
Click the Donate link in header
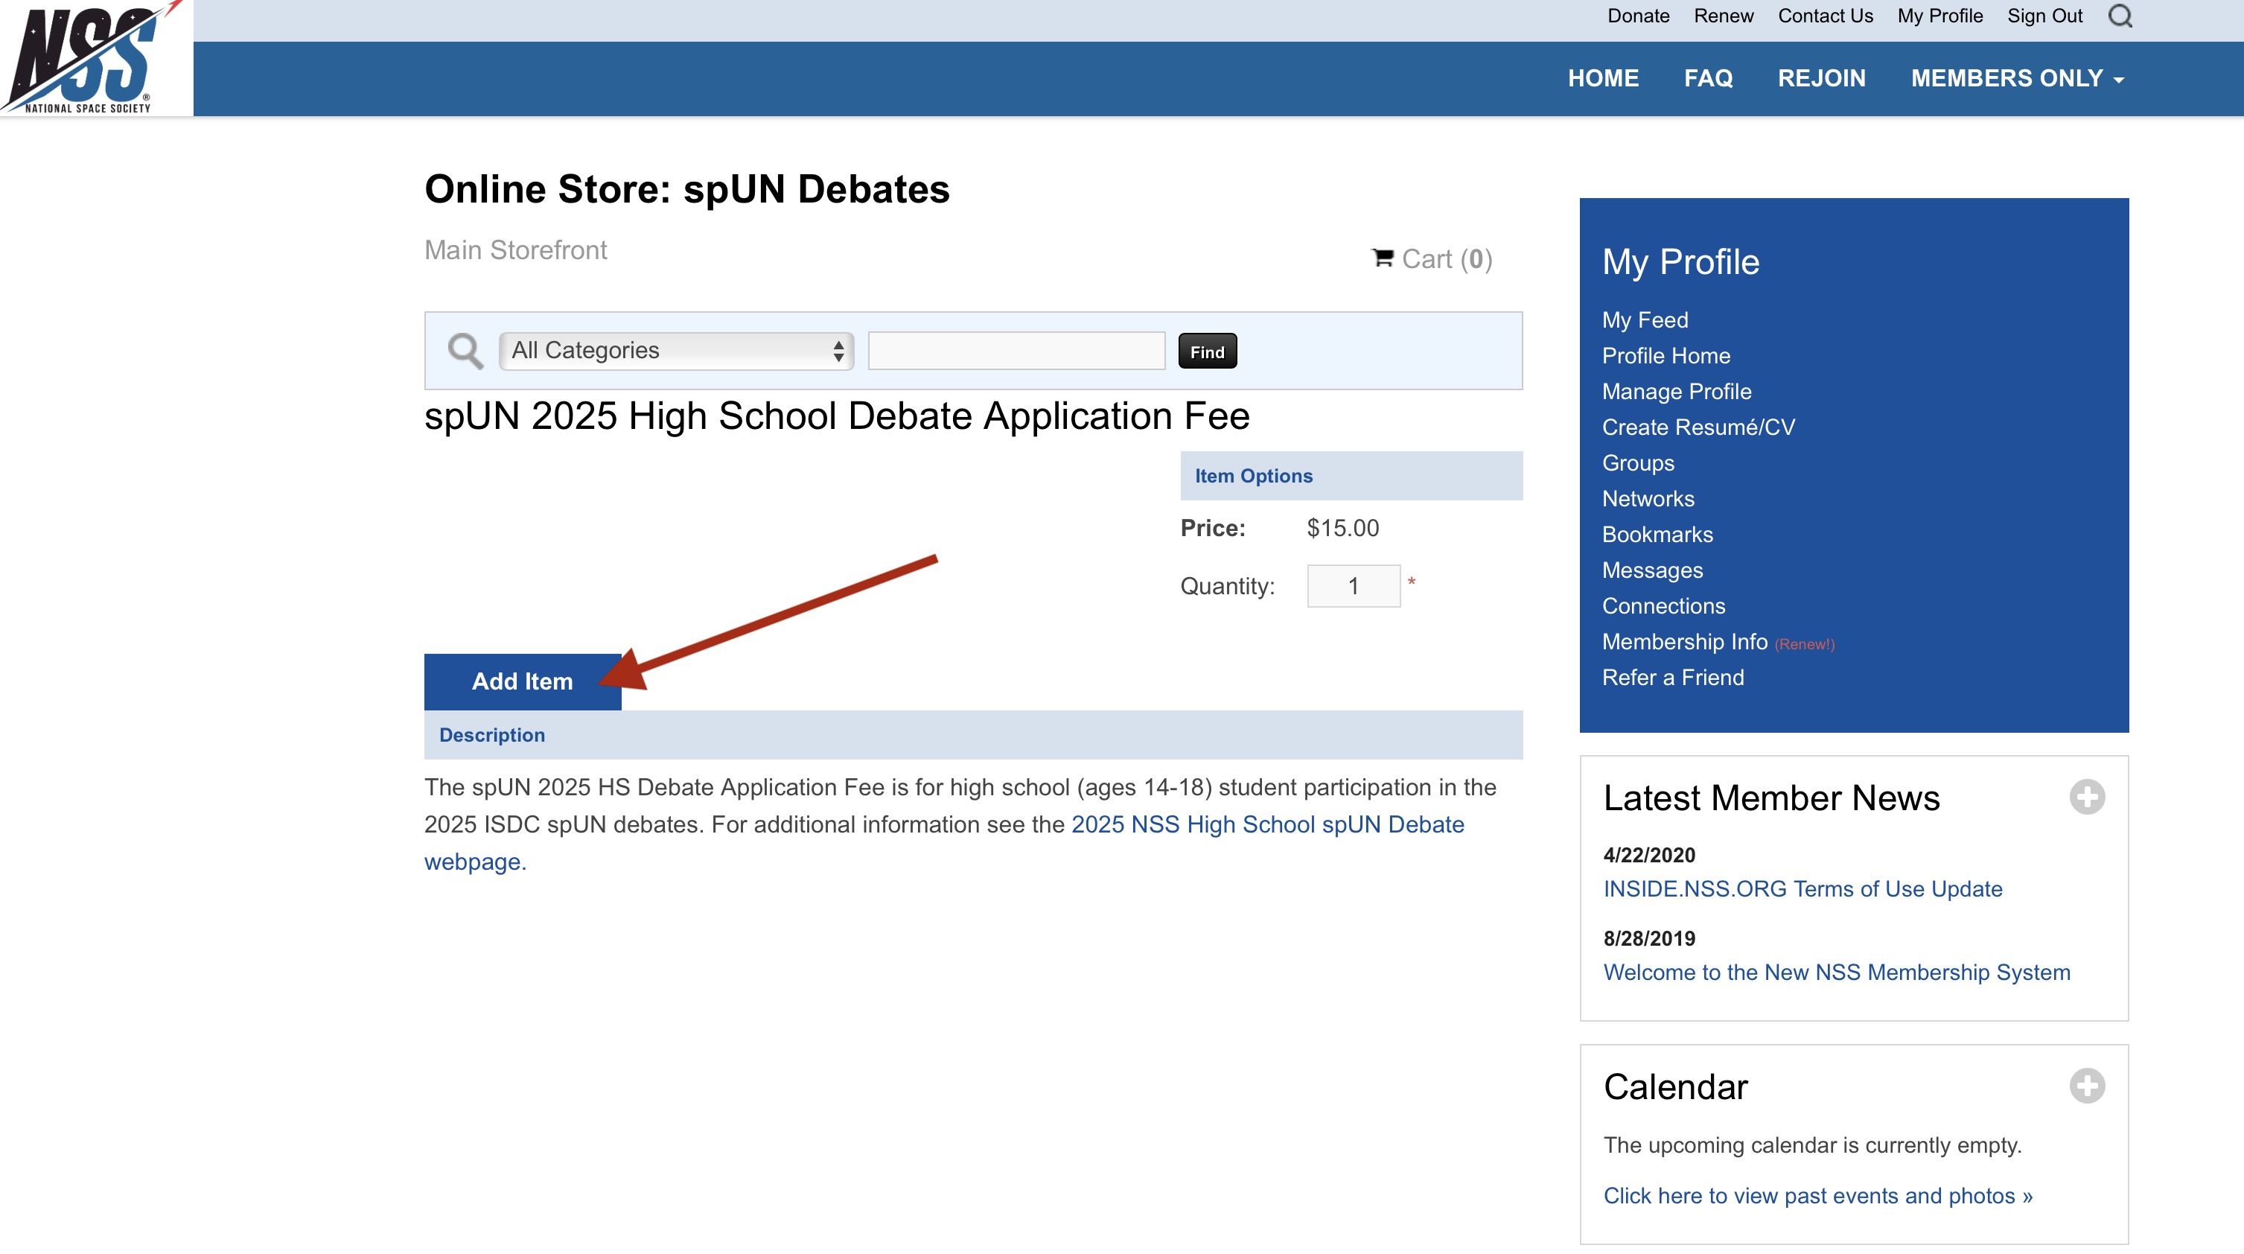[x=1636, y=17]
